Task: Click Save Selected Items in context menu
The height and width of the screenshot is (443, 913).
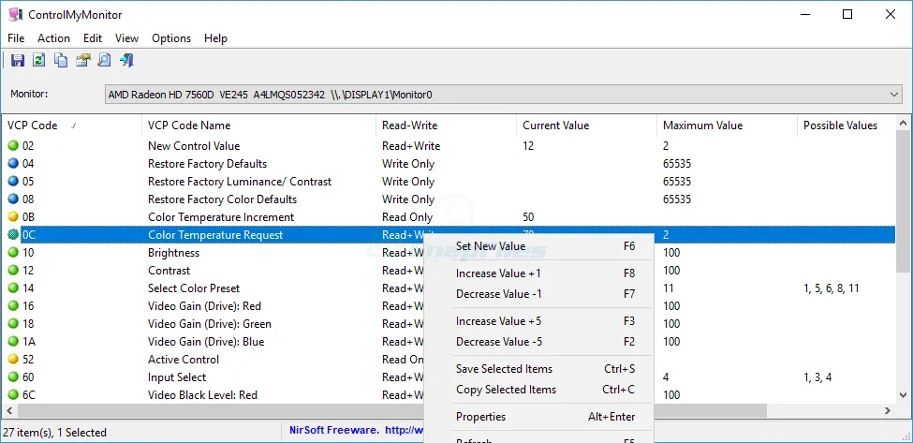Action: 504,369
